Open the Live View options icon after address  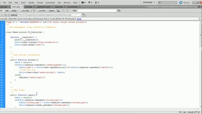click(84, 15)
